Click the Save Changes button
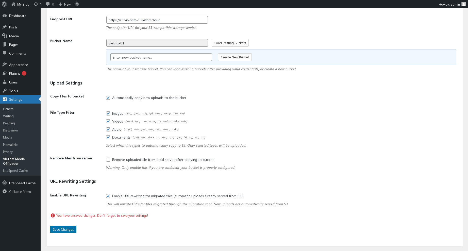 click(x=63, y=229)
